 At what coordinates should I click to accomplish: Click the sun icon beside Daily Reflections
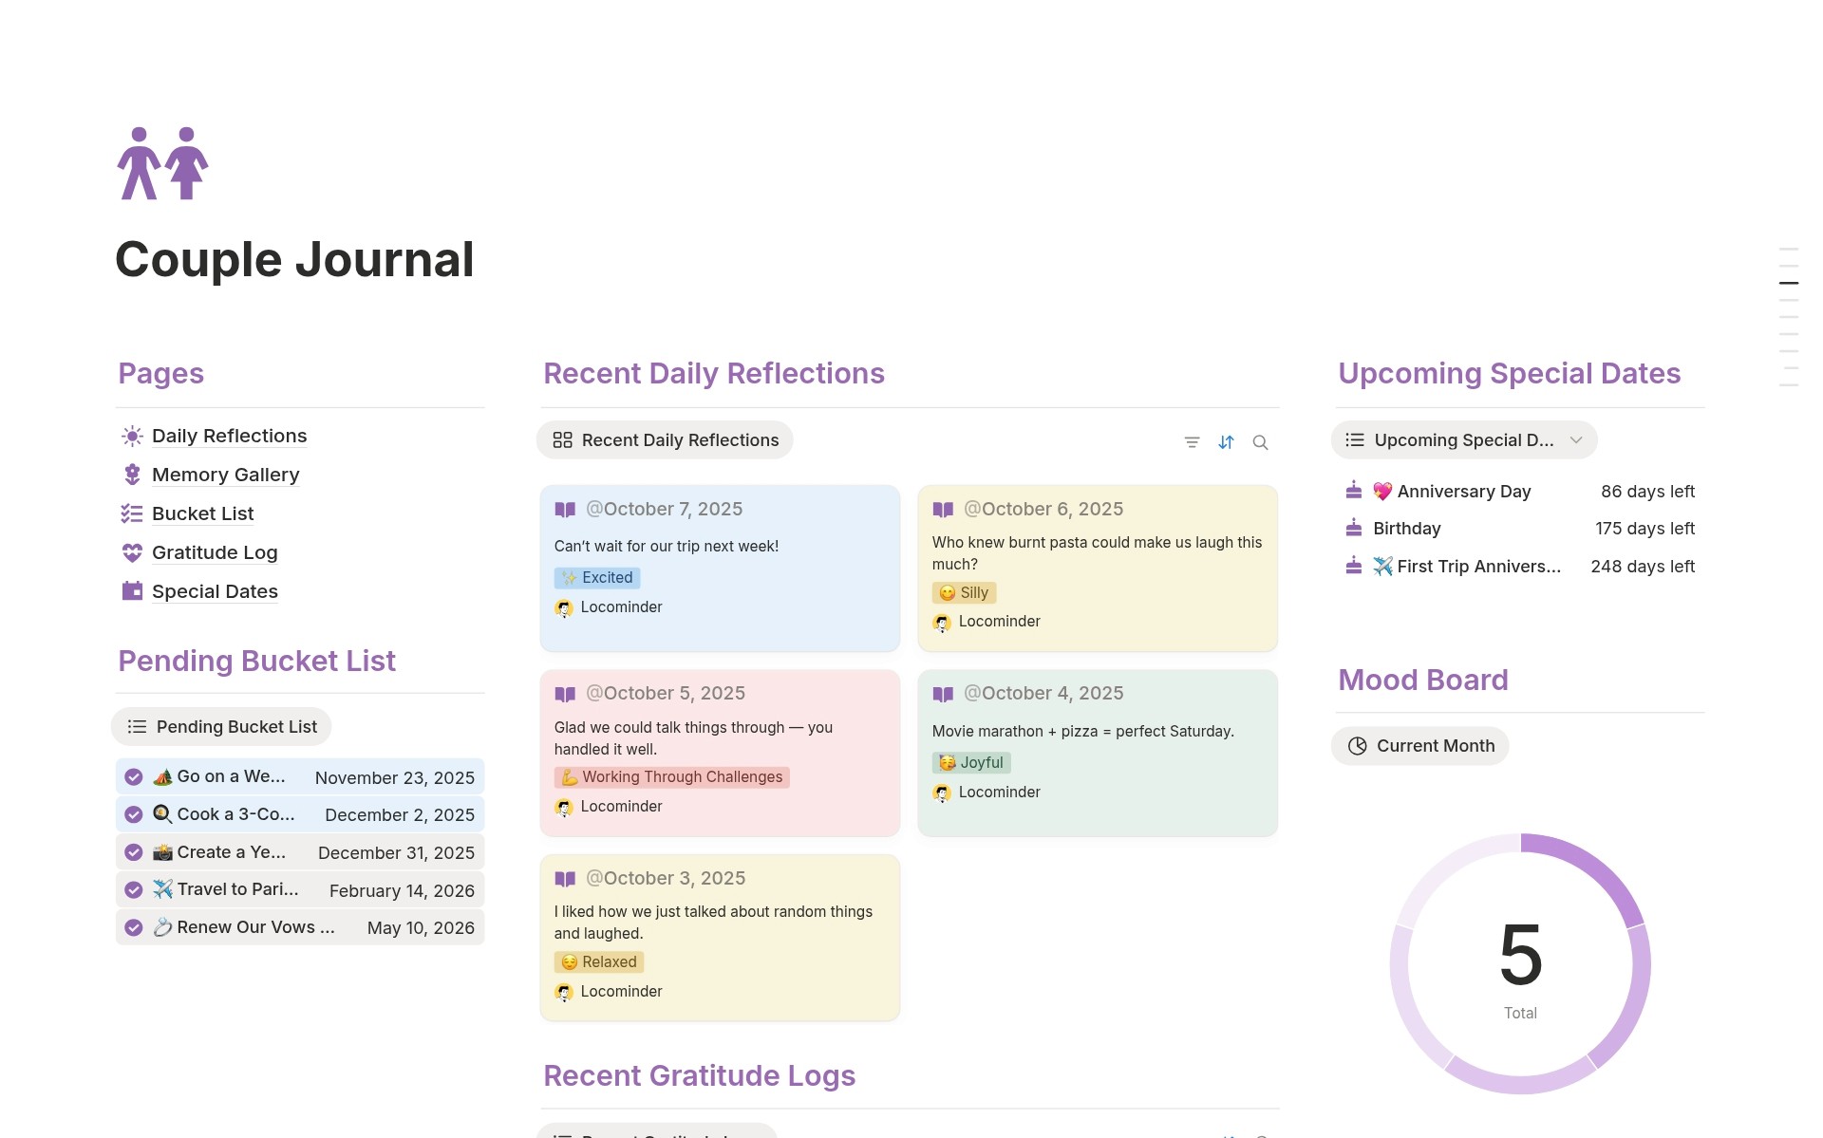pos(132,436)
